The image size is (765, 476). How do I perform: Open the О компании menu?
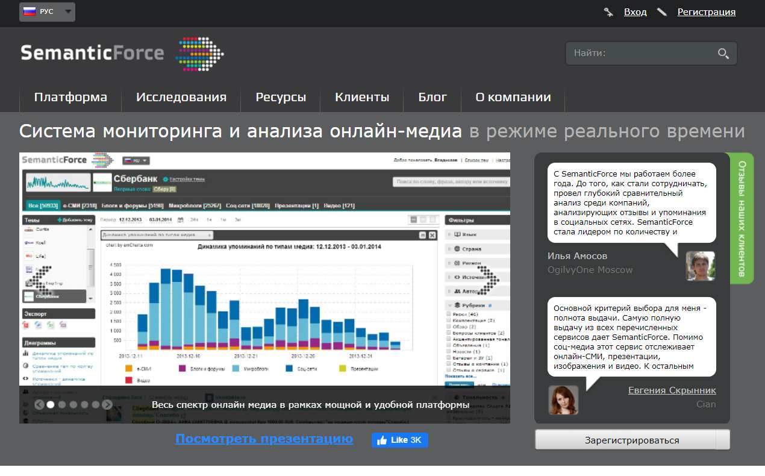pos(513,97)
